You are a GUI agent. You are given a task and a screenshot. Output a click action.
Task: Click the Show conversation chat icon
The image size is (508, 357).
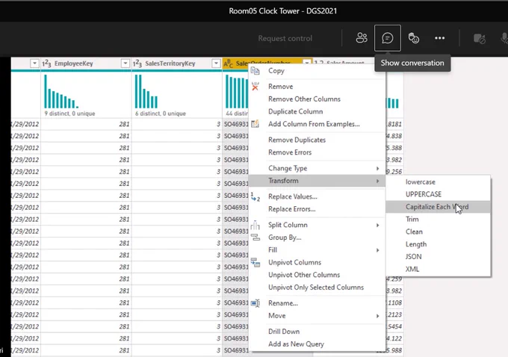[x=388, y=38]
